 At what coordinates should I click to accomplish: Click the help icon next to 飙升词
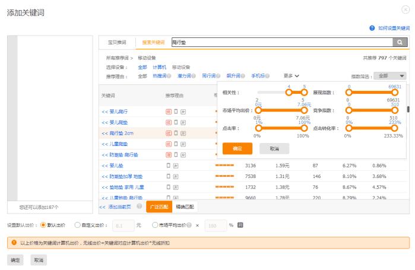(243, 76)
